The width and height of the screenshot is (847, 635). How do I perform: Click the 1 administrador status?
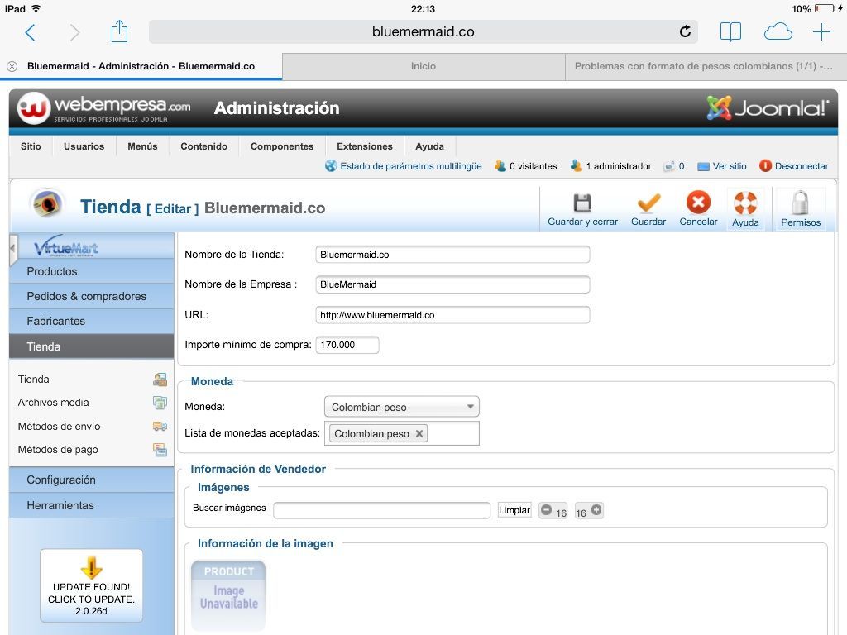[x=611, y=166]
